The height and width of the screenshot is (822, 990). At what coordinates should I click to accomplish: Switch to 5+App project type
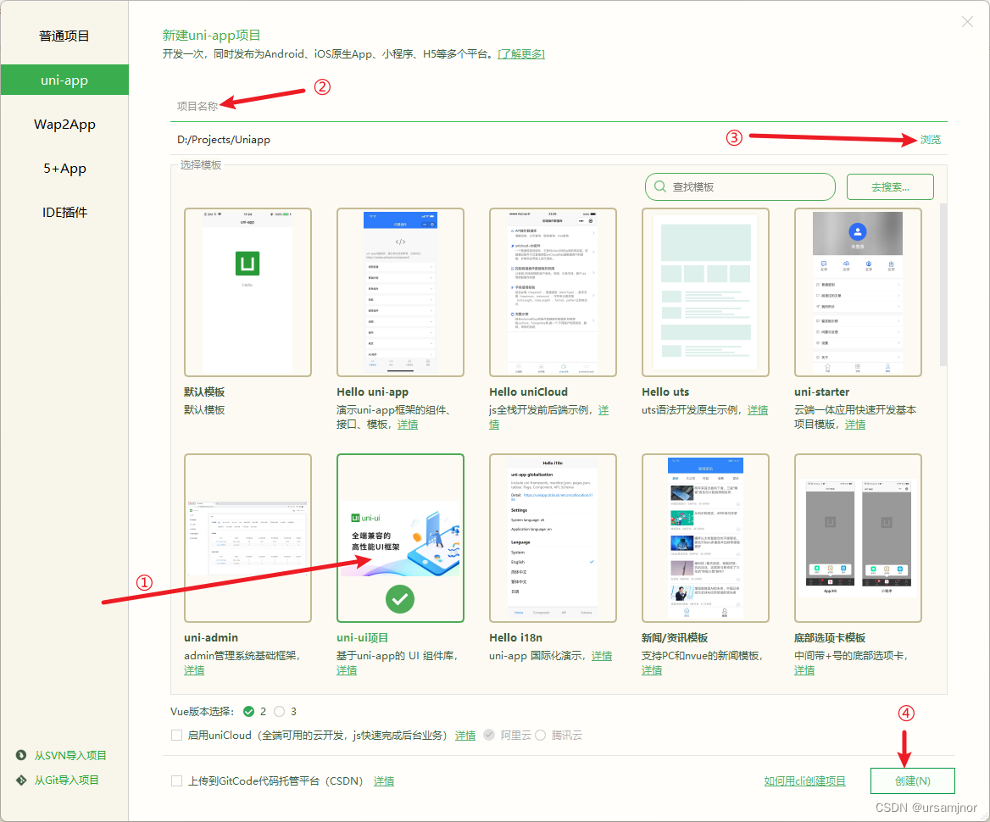click(64, 169)
